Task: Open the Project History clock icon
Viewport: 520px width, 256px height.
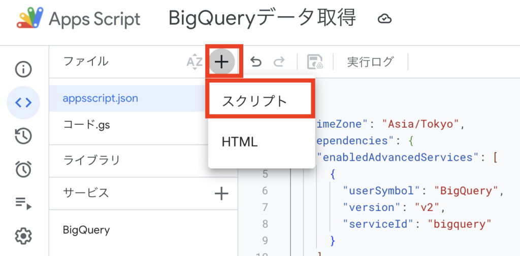Action: (x=23, y=136)
